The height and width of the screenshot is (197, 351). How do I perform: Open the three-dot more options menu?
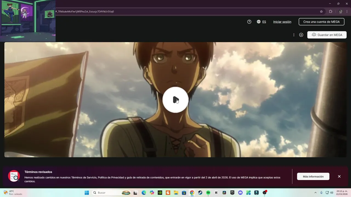(x=294, y=35)
